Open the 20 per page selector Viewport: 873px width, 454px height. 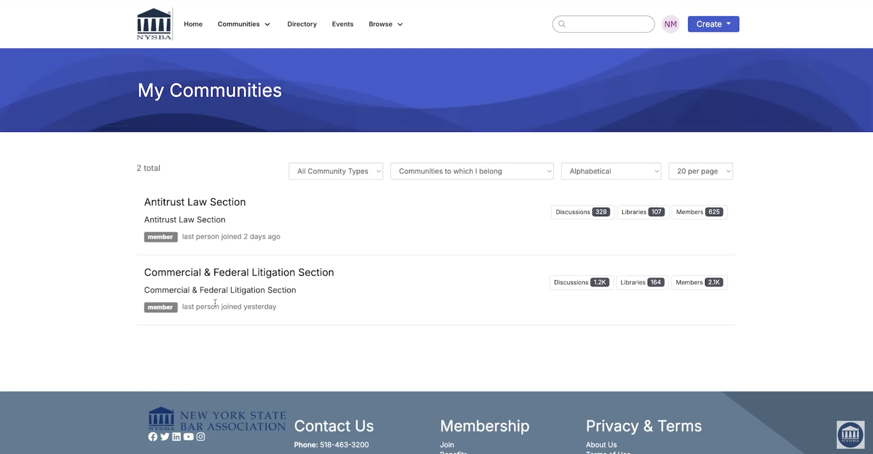click(x=700, y=171)
